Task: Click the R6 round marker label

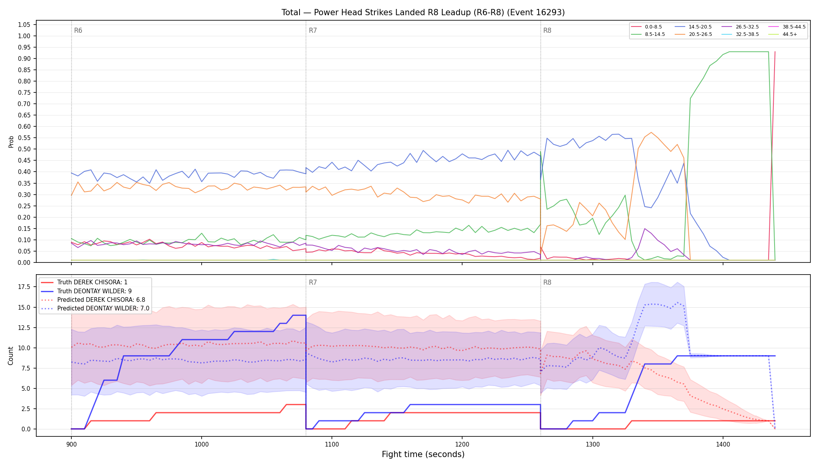Action: (78, 30)
